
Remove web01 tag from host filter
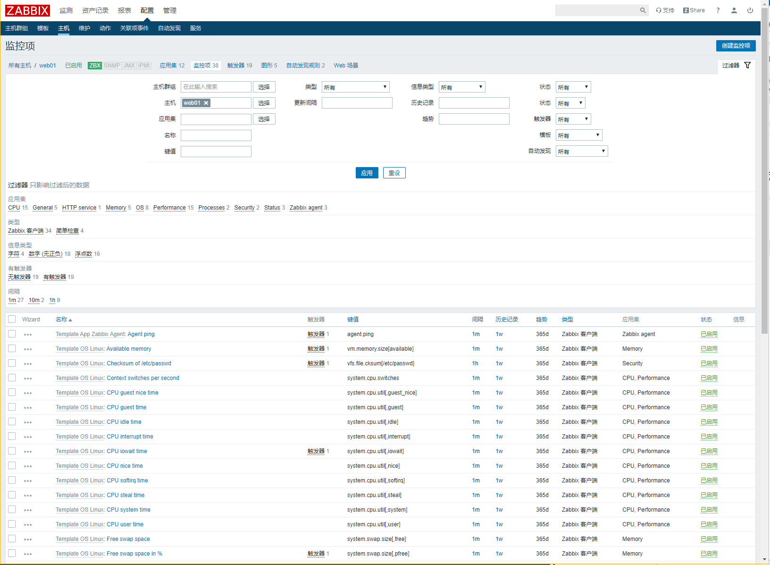point(206,103)
